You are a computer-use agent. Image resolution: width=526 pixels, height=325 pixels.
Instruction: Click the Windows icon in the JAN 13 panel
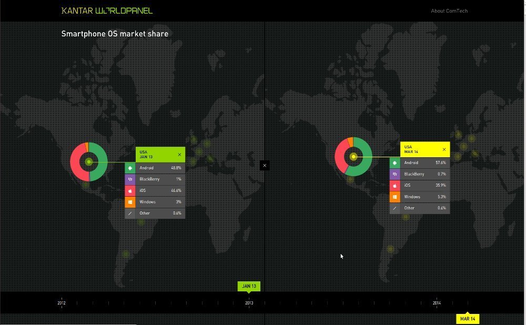(x=130, y=202)
